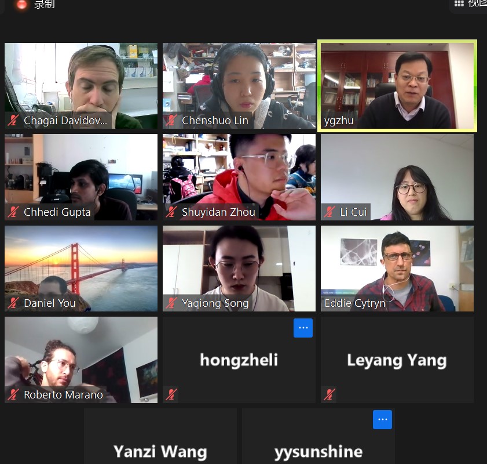Select the Yanzi Wang participant tile
Viewport: 487px width, 464px height.
[160, 436]
